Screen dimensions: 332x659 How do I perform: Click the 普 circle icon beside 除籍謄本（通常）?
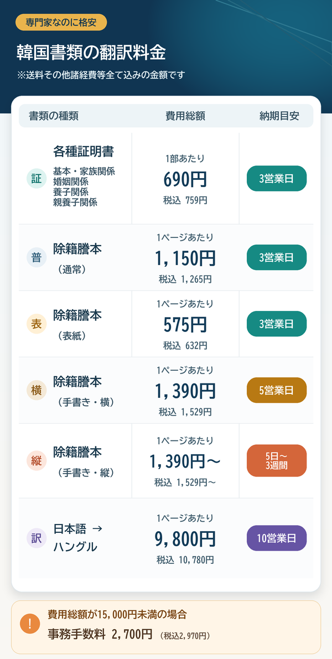point(37,258)
